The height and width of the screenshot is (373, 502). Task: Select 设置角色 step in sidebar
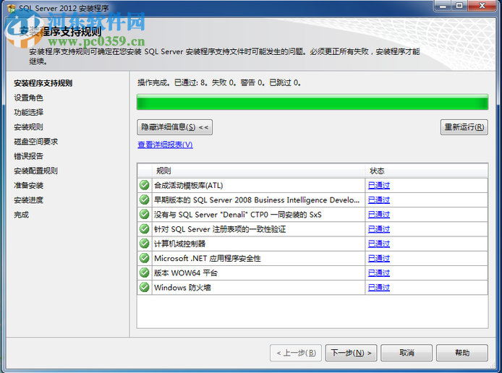point(28,98)
